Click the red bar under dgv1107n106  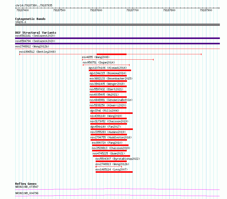pyautogui.click(x=110, y=70)
